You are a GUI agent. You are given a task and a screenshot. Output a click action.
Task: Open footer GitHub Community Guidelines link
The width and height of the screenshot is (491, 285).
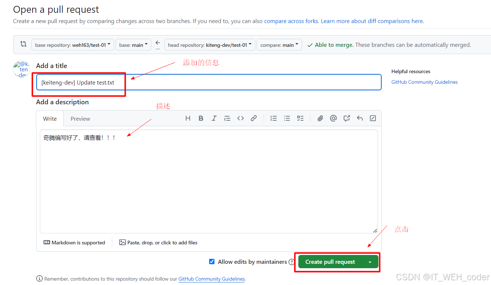click(x=211, y=279)
